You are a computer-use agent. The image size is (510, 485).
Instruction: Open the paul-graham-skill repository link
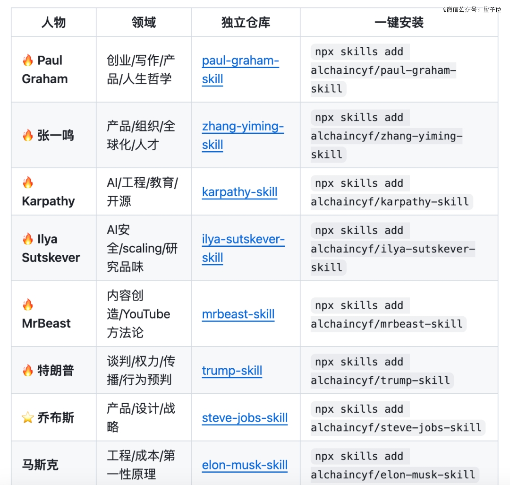pos(240,61)
